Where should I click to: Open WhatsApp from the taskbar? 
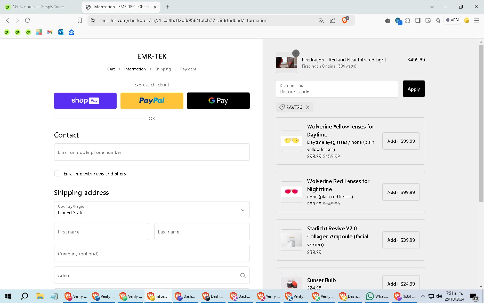point(377,296)
